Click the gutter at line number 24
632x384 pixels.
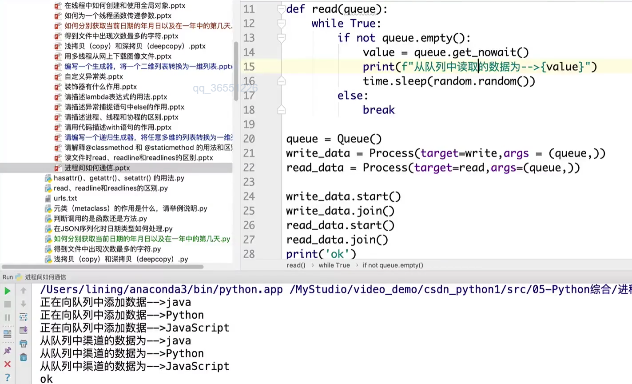[x=249, y=196]
